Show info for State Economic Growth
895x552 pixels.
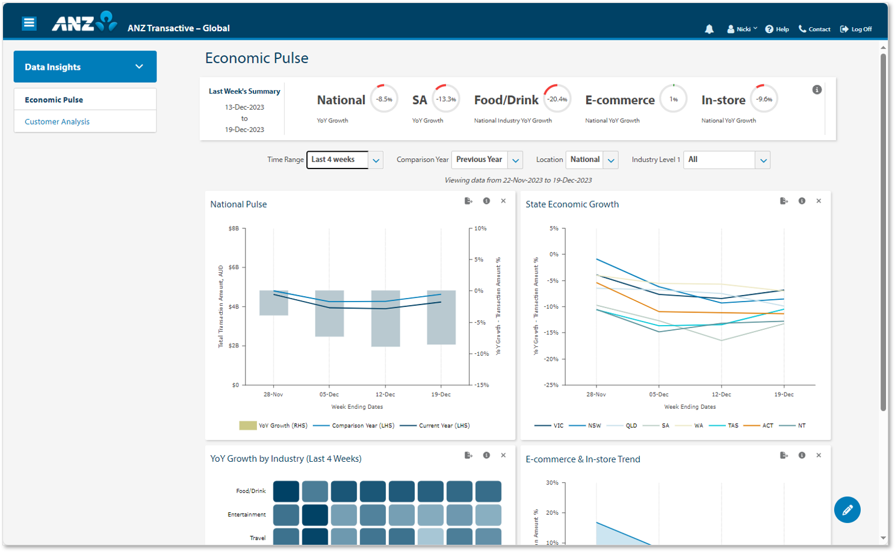click(802, 201)
